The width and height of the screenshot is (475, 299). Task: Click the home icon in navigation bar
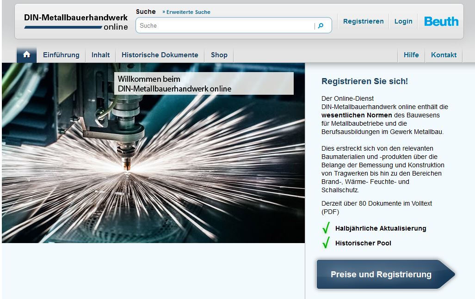click(x=27, y=55)
